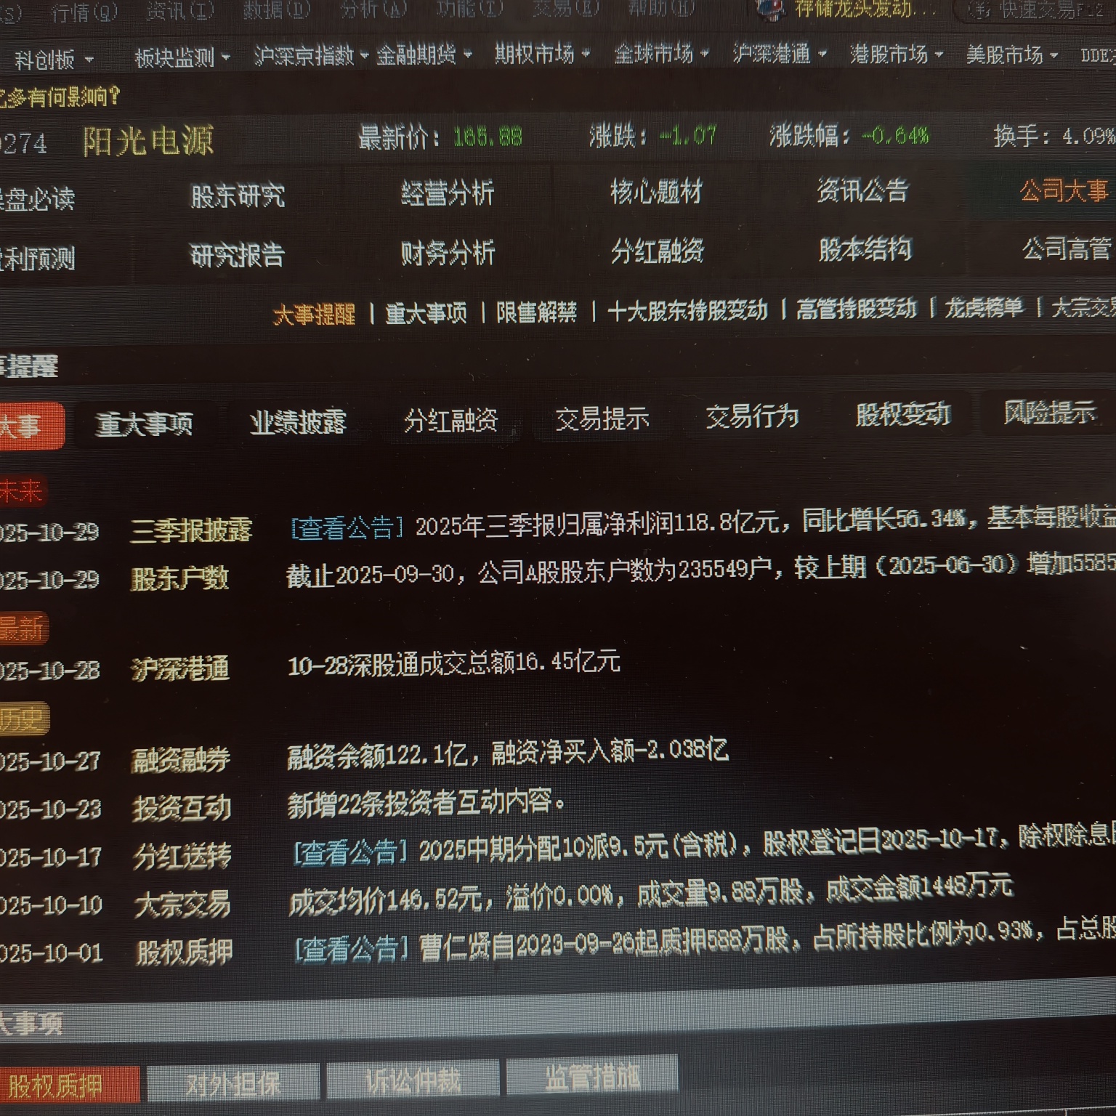Expand the 板块监测 dropdown

182,57
